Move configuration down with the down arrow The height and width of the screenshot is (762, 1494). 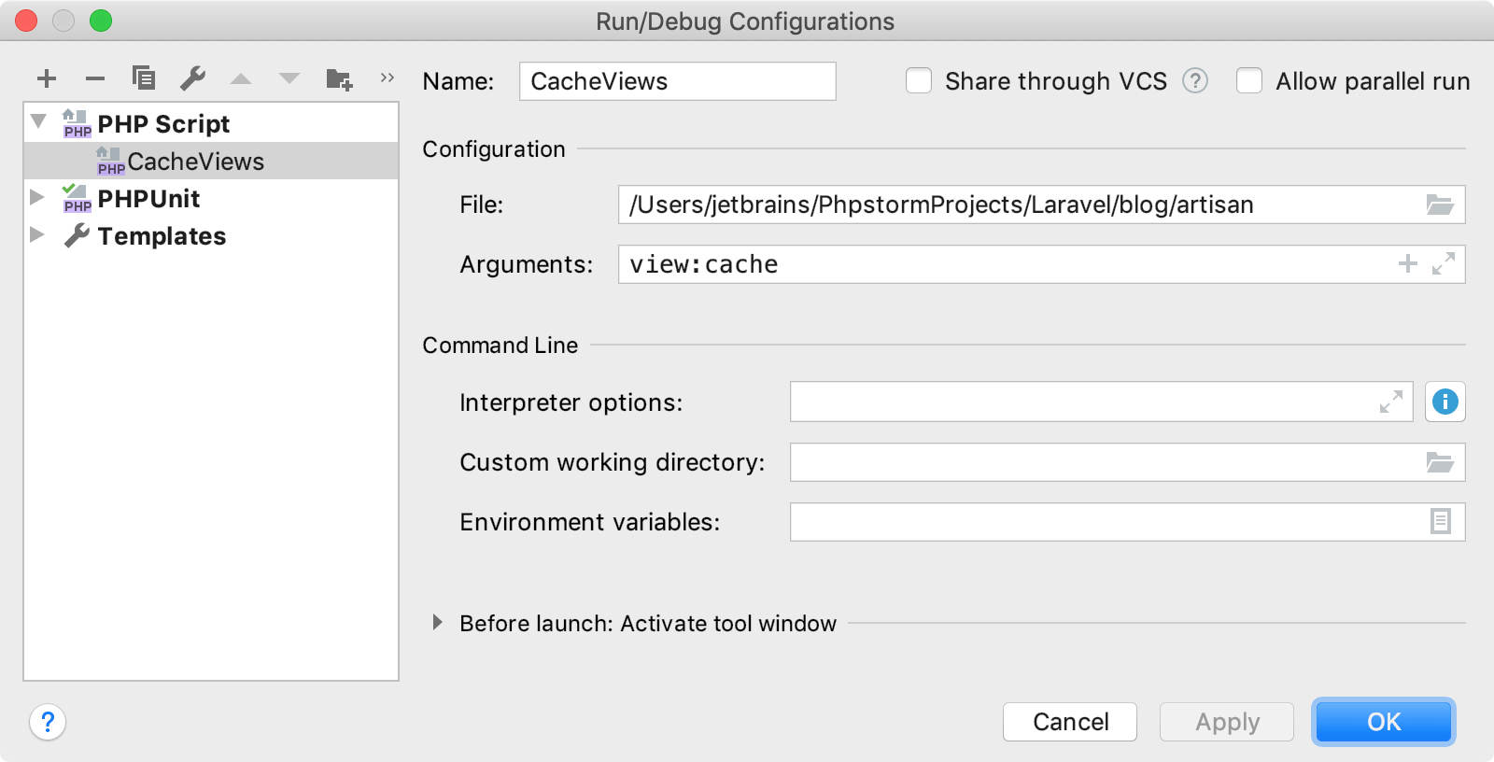click(x=289, y=78)
